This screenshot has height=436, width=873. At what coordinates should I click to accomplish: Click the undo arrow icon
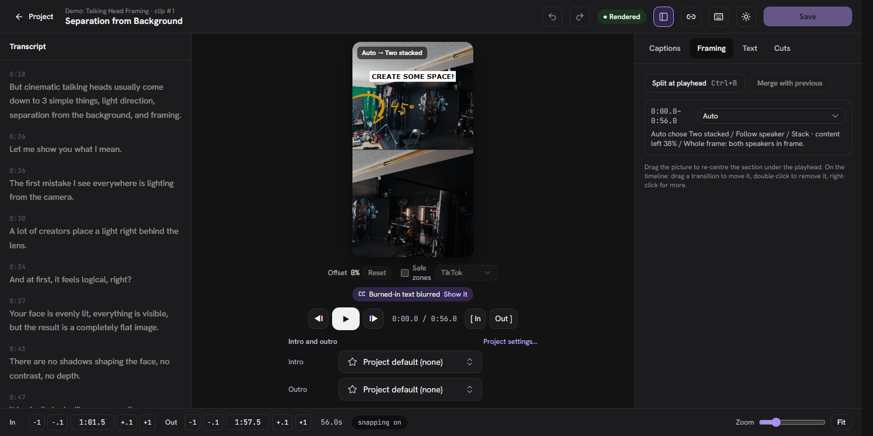(x=552, y=17)
